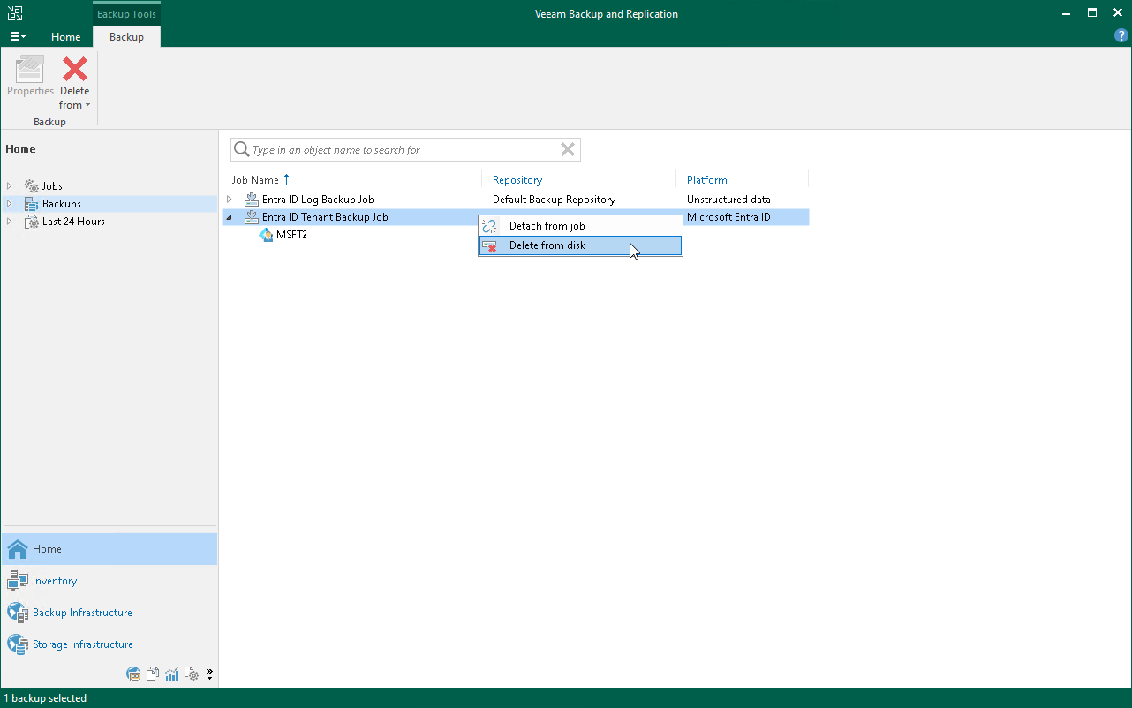Select the Entra ID Log Backup Job row
Image resolution: width=1132 pixels, height=708 pixels.
coord(516,200)
